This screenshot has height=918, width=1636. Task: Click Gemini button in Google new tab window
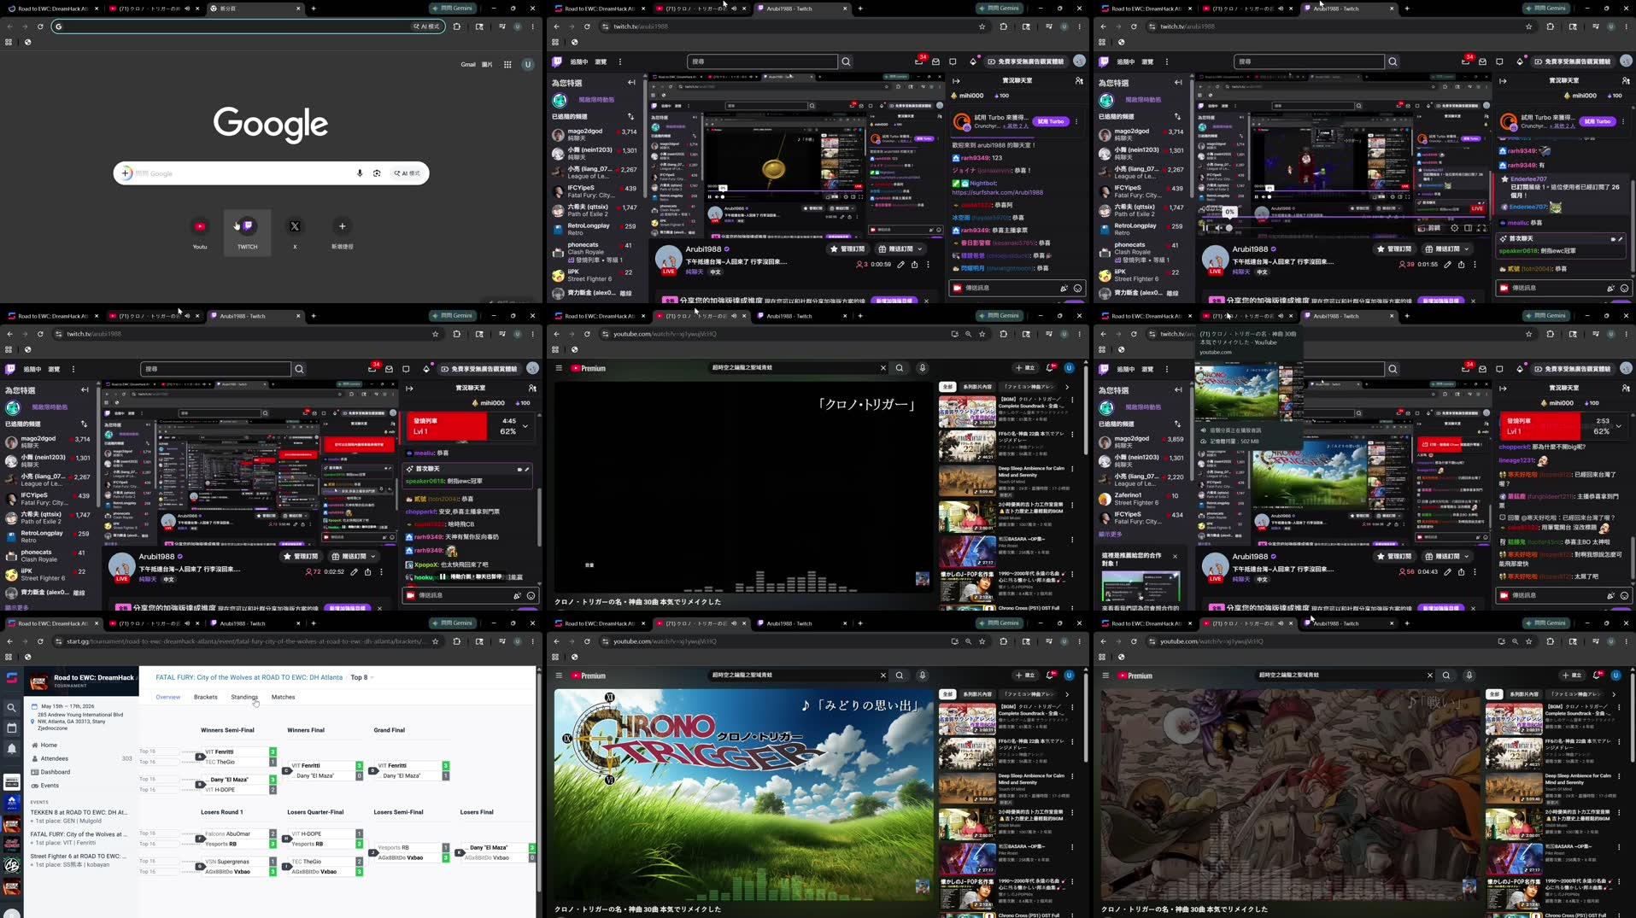453,8
